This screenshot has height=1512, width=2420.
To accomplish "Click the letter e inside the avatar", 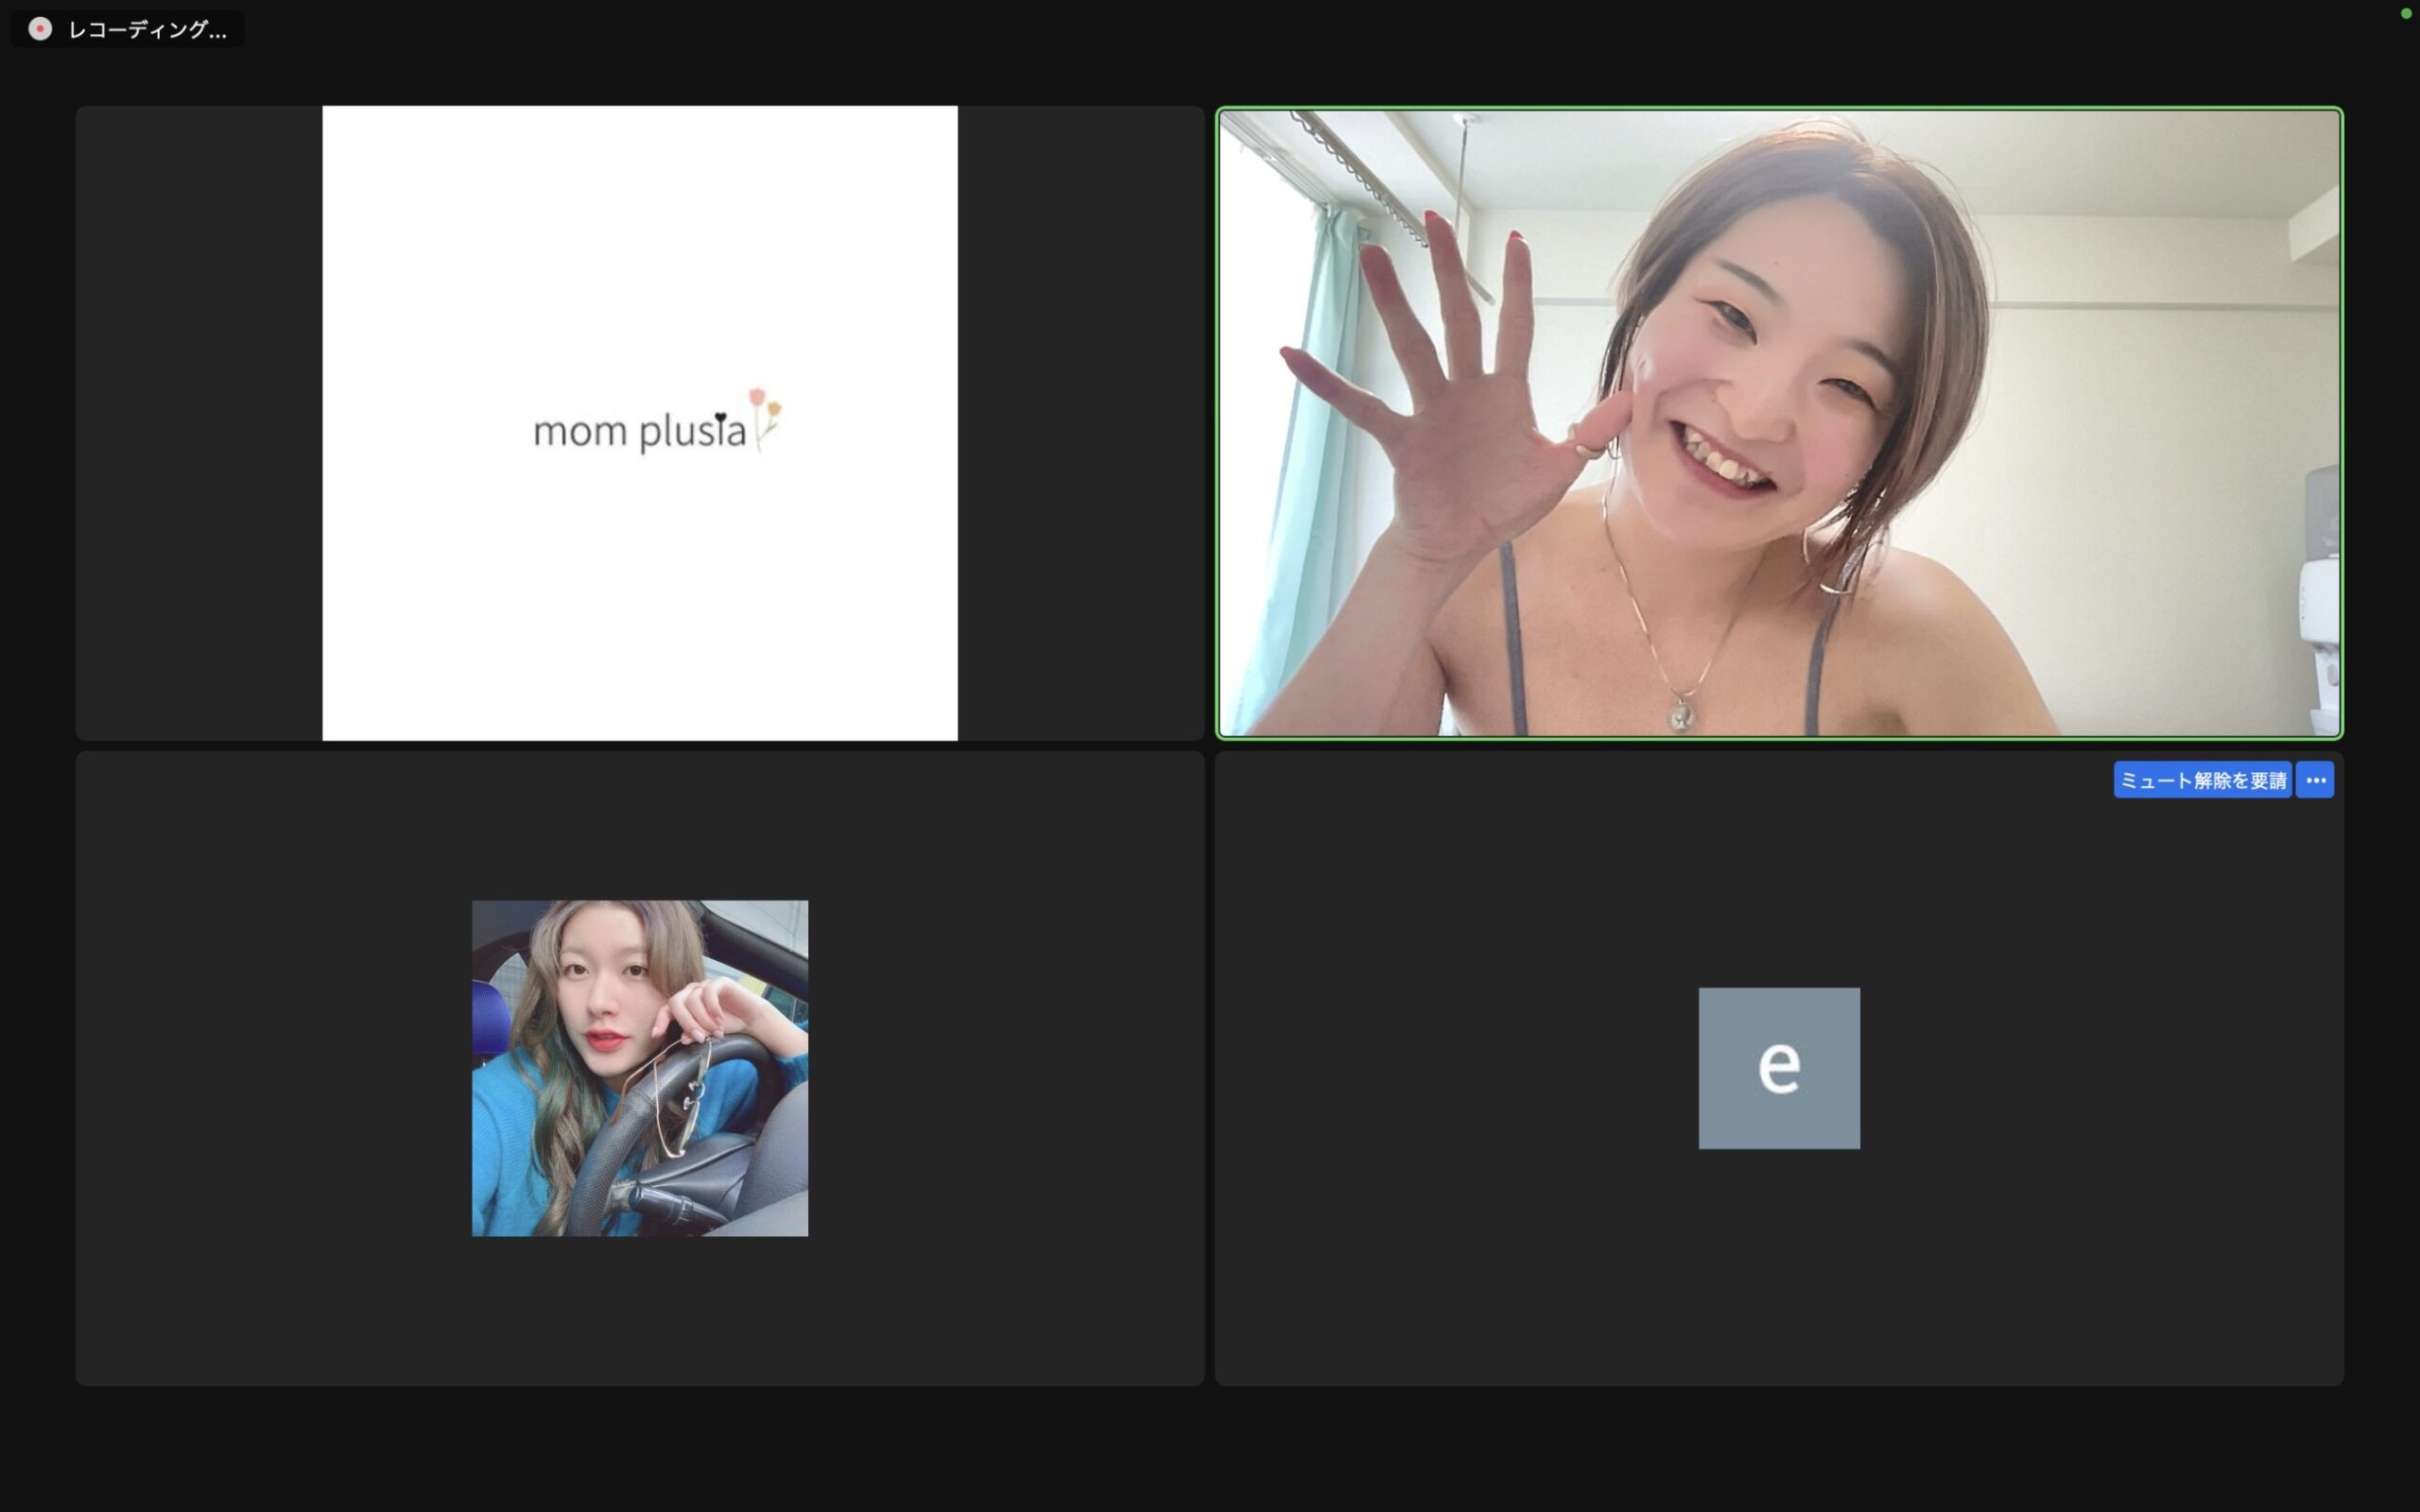I will click(x=1779, y=1067).
